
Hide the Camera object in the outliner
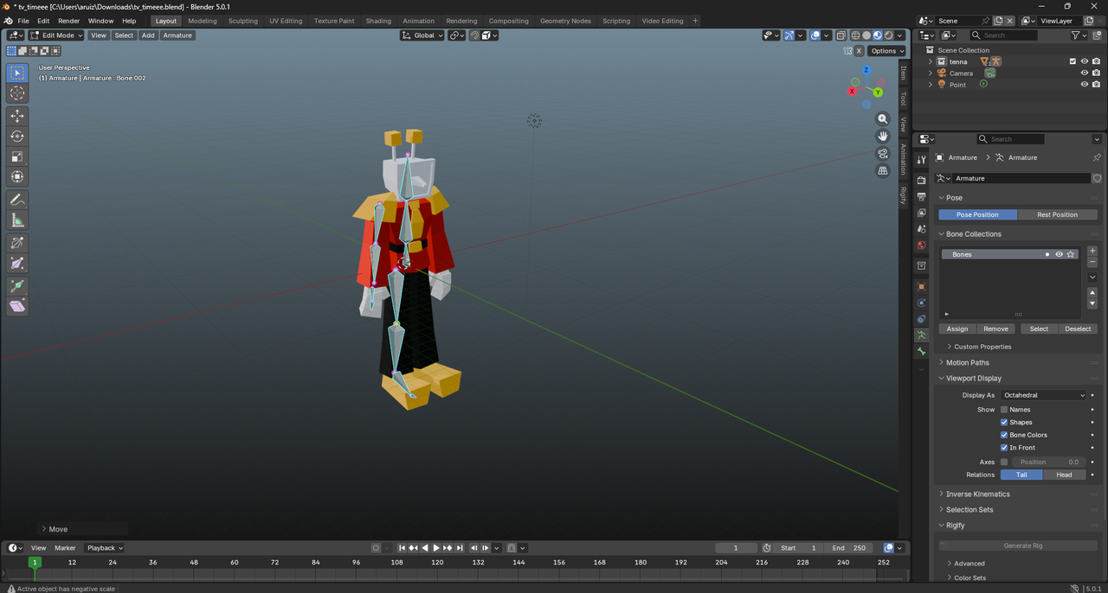[1084, 73]
